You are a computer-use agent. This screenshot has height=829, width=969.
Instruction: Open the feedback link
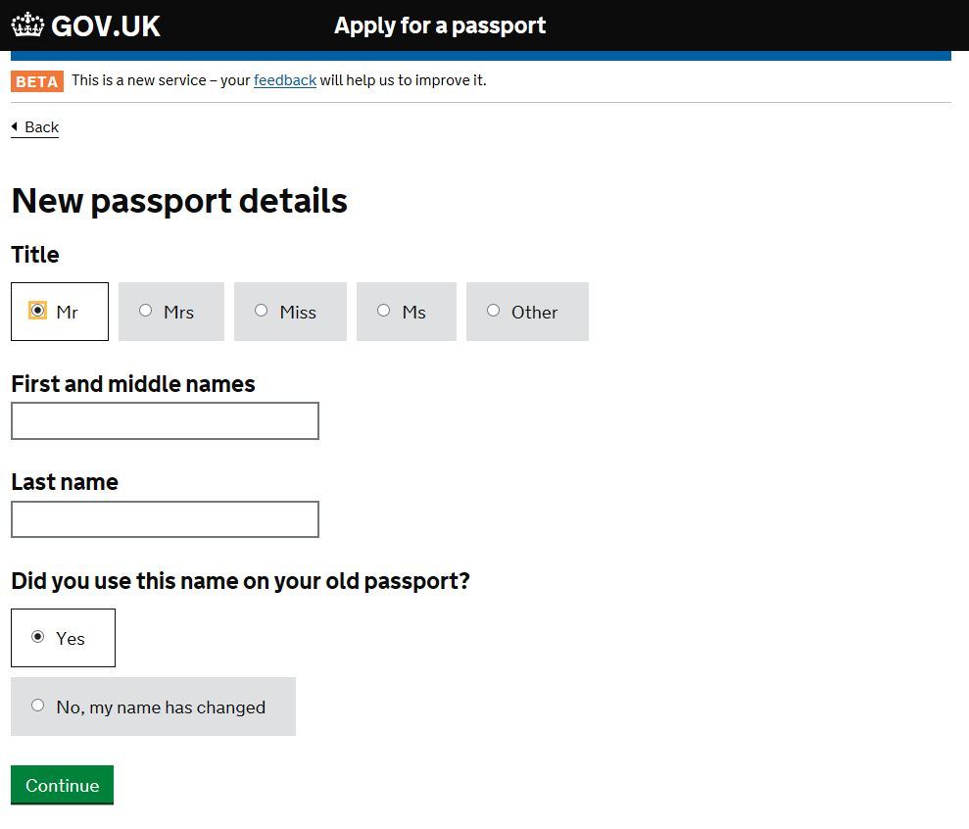coord(284,80)
